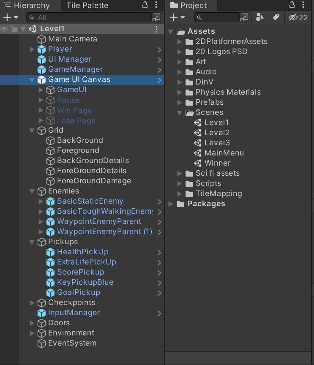Click Search by Type icon in Project
The image size is (314, 365).
259,17
